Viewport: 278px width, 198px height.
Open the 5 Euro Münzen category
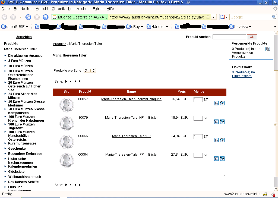20,61
